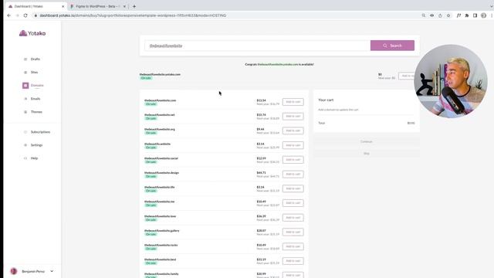
Task: Go to Subscriptions in the sidebar
Action: pos(40,132)
